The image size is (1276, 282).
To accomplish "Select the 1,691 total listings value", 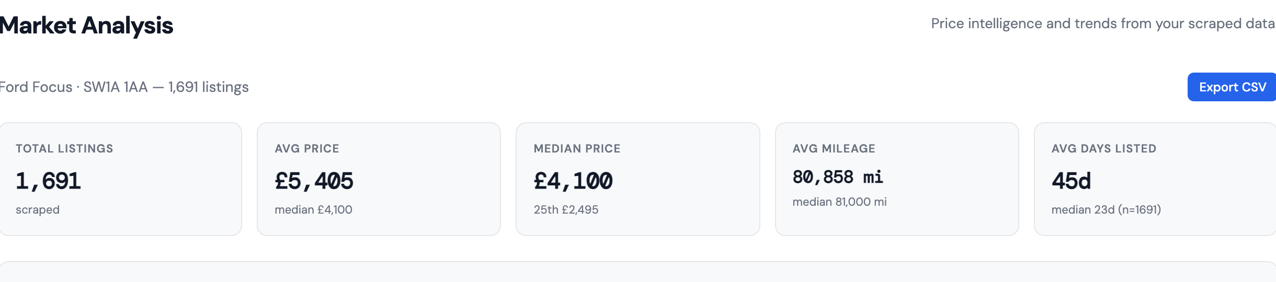I will (x=48, y=181).
